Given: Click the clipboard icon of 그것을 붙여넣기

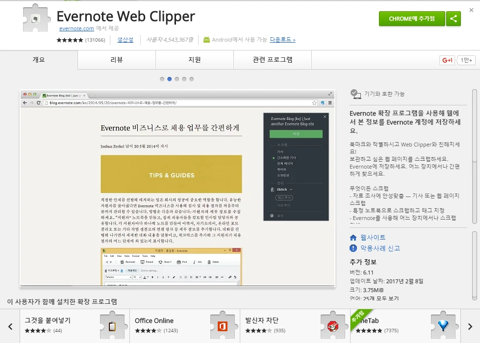Looking at the screenshot, I should click(112, 326).
